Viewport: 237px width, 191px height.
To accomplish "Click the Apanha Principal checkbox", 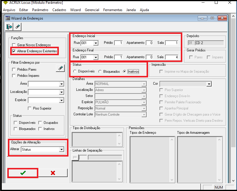I will [x=161, y=108].
